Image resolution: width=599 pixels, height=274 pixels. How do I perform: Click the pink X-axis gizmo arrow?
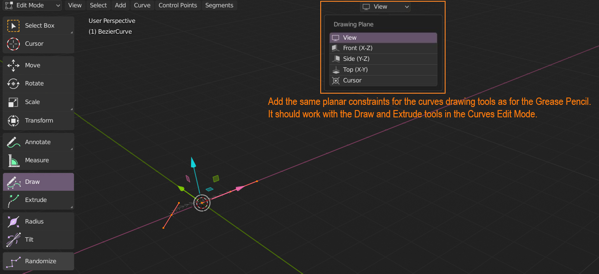point(240,188)
